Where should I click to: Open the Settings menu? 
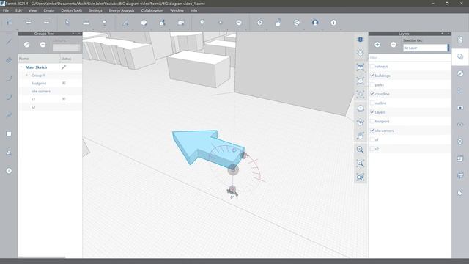pyautogui.click(x=95, y=10)
